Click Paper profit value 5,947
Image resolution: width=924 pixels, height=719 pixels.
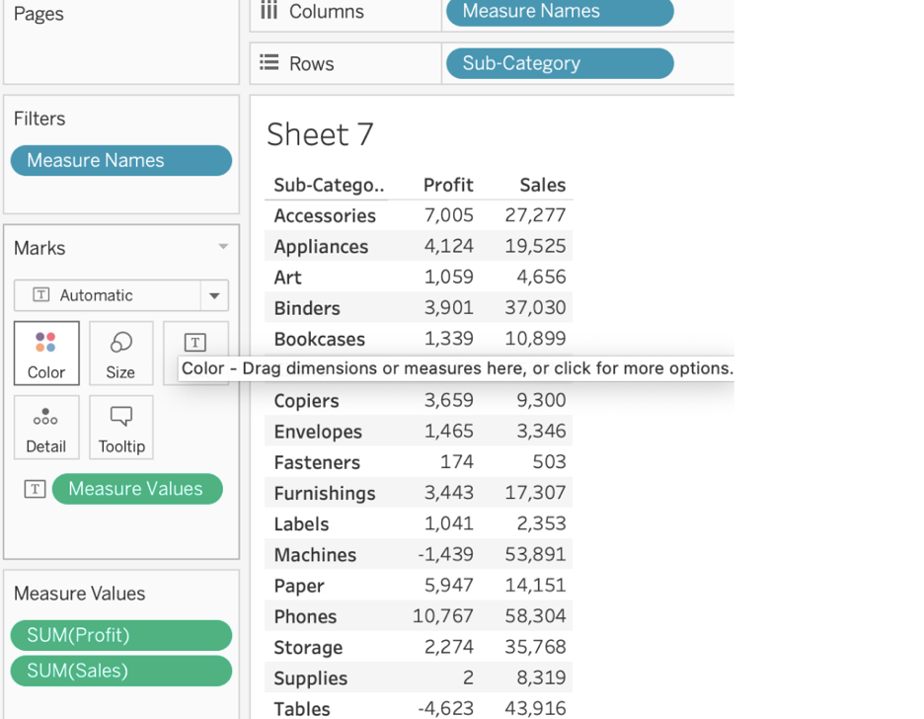[x=449, y=586]
